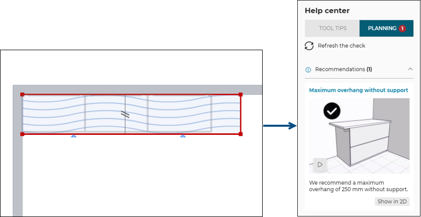Click the black checkmark badge on the illustration
Image resolution: width=421 pixels, height=217 pixels.
pyautogui.click(x=332, y=110)
